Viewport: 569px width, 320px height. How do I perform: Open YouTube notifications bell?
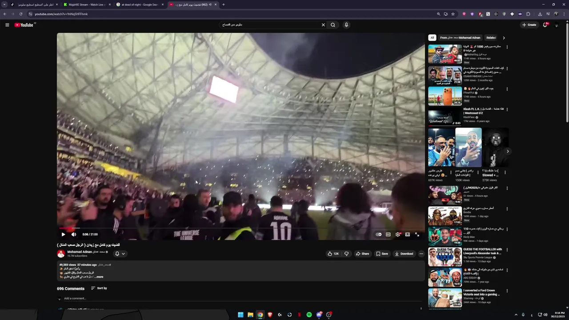point(545,25)
